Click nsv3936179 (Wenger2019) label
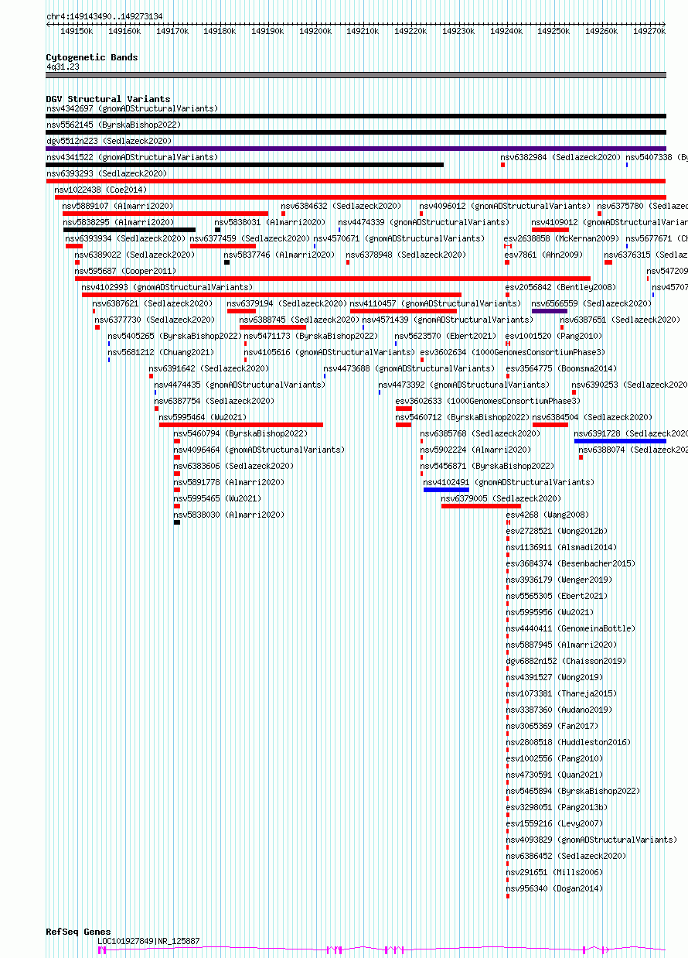The width and height of the screenshot is (688, 958). [559, 580]
